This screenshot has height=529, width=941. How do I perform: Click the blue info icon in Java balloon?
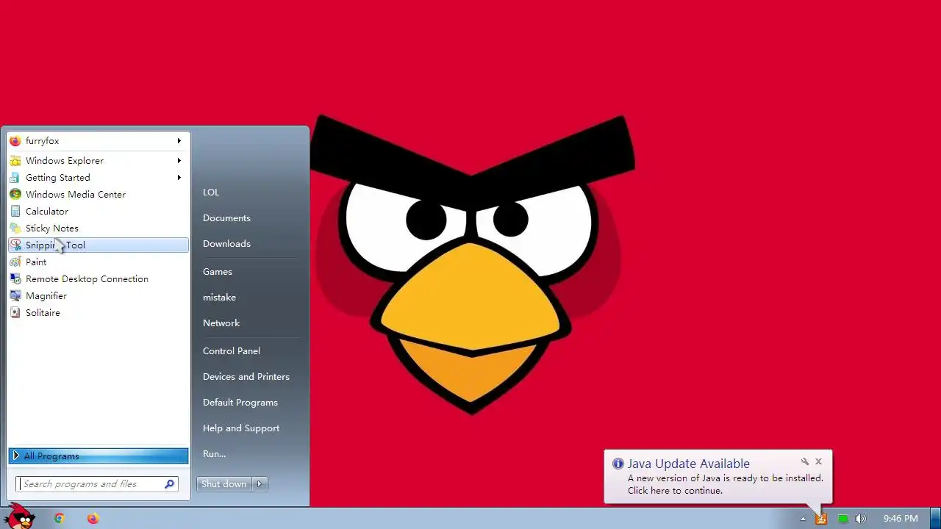coord(618,464)
